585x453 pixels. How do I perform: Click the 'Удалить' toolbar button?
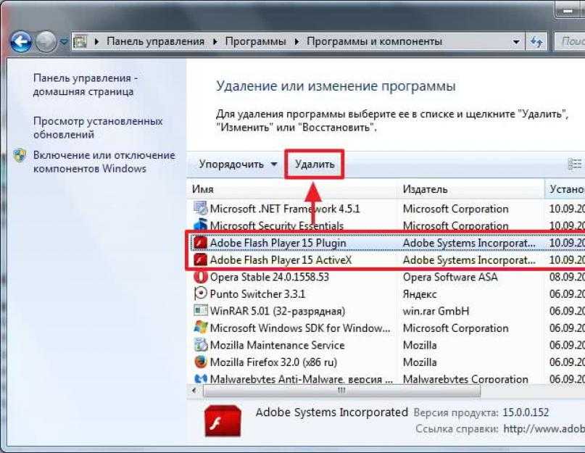pyautogui.click(x=315, y=165)
